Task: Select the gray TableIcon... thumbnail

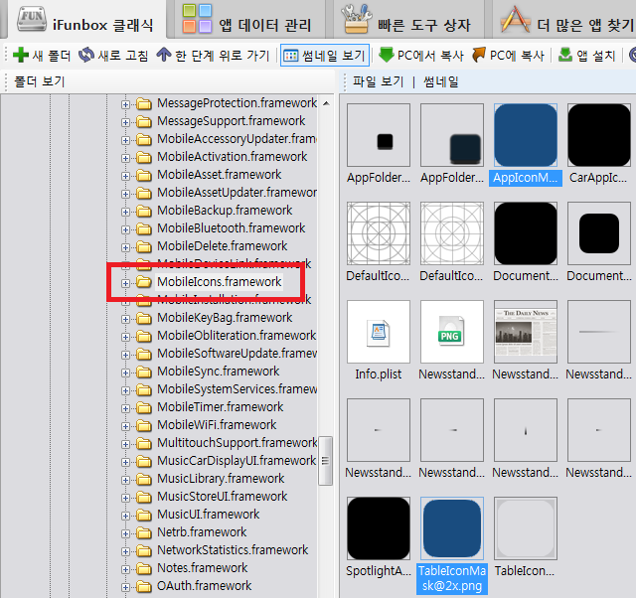Action: tap(526, 528)
